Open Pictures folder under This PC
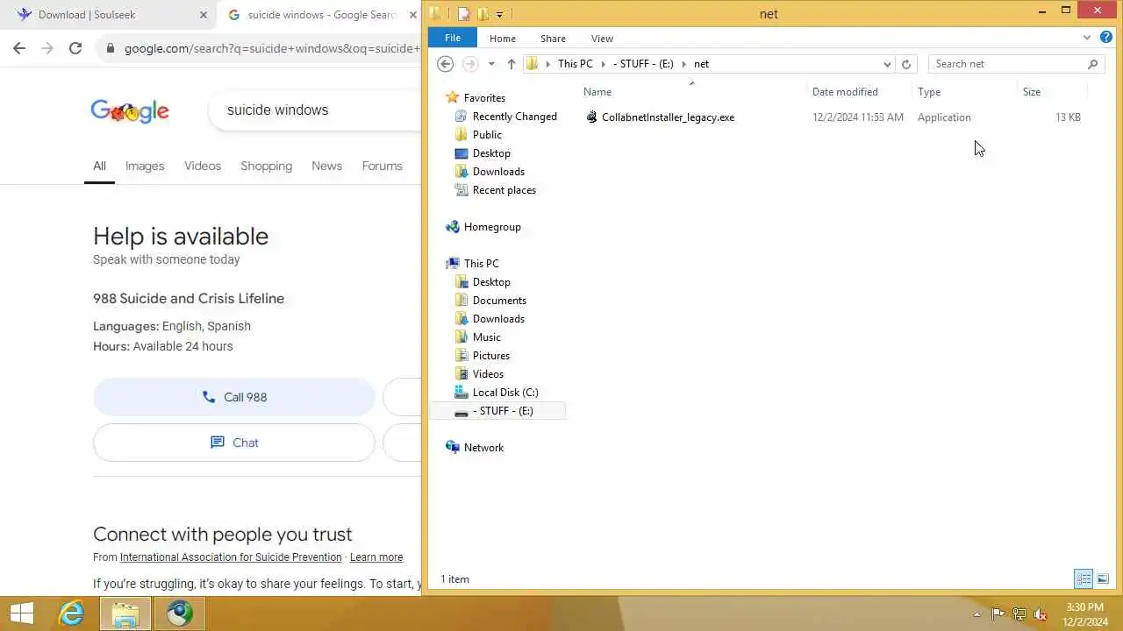Image resolution: width=1123 pixels, height=631 pixels. click(490, 356)
